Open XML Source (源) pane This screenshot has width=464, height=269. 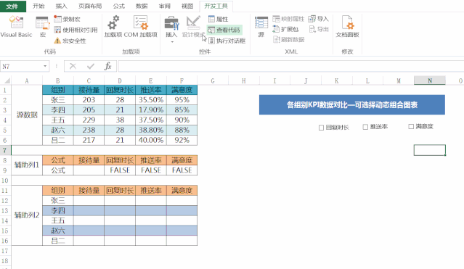pos(261,27)
